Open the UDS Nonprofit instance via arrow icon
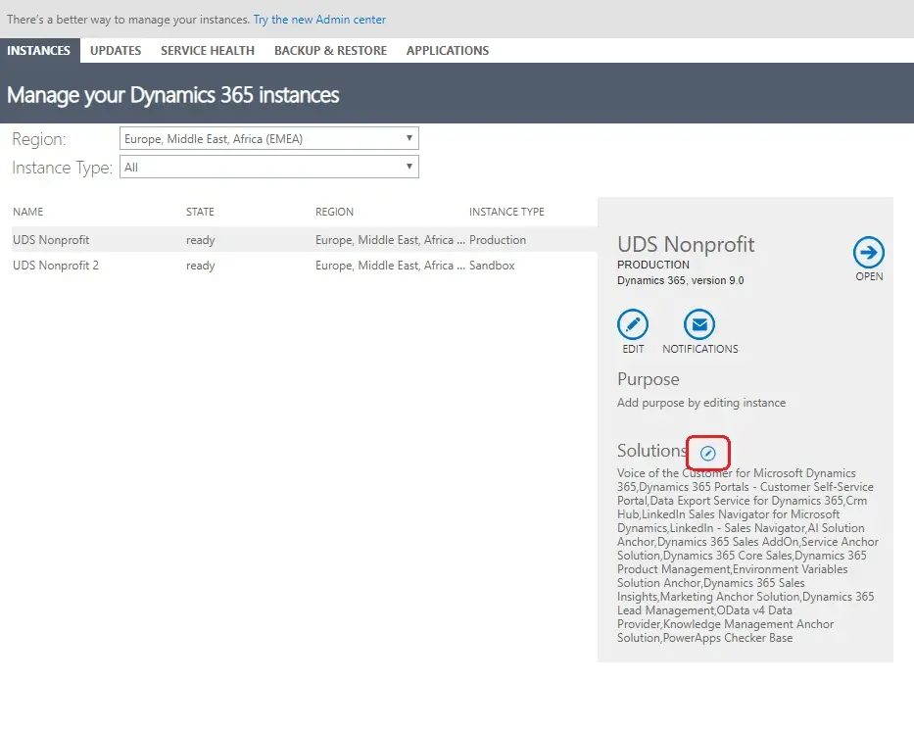This screenshot has width=914, height=730. pos(869,252)
